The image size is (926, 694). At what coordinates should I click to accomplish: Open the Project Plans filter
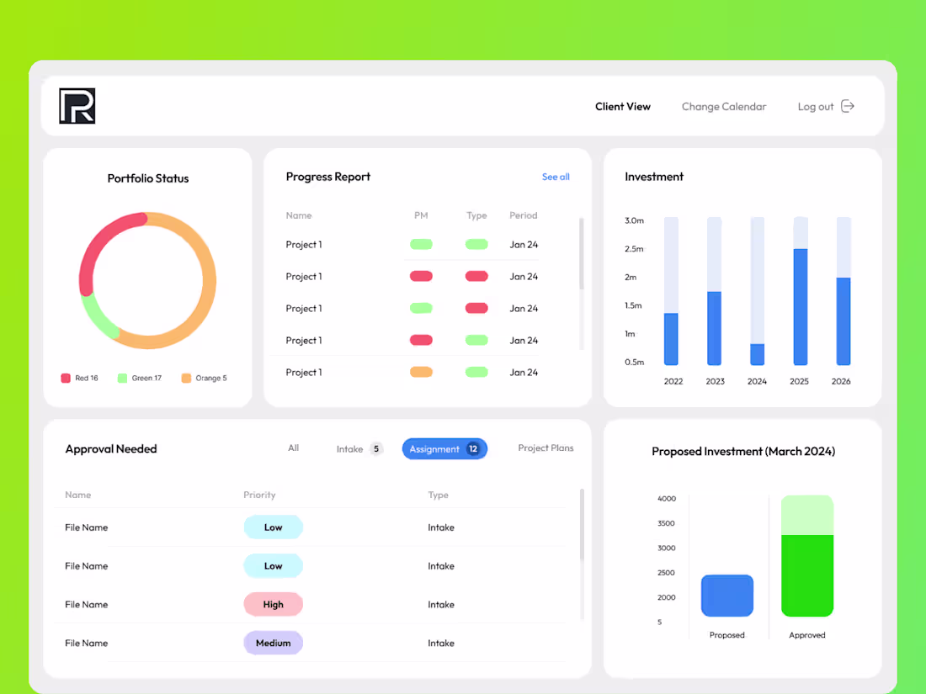pos(545,448)
